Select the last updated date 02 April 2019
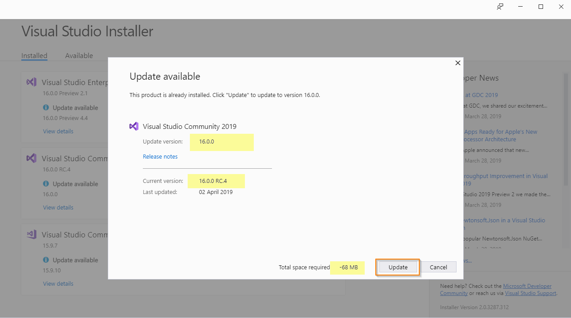571x318 pixels. (216, 192)
